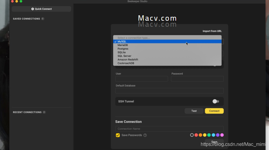Viewport: 269px width, 150px height.
Task: Focus the Password input field
Action: coord(197,79)
